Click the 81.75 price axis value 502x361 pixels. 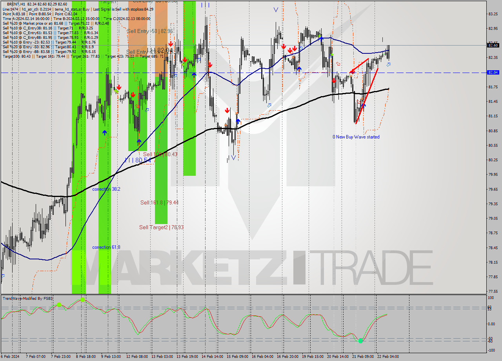pyautogui.click(x=493, y=87)
